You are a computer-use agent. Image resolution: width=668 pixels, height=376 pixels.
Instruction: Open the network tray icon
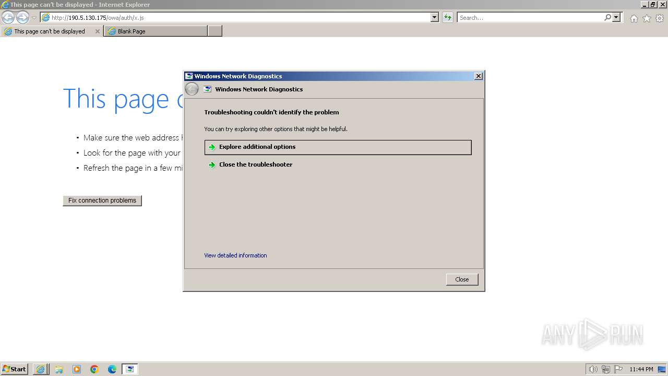pyautogui.click(x=606, y=369)
